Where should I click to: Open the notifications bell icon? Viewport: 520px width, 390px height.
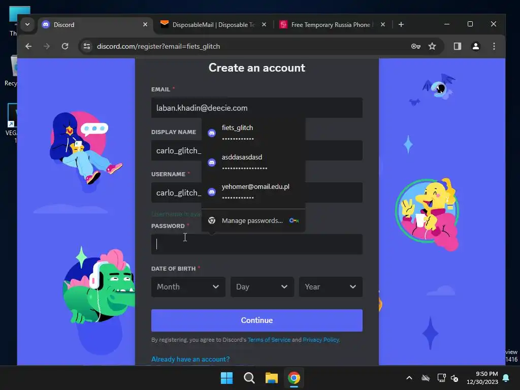point(506,378)
